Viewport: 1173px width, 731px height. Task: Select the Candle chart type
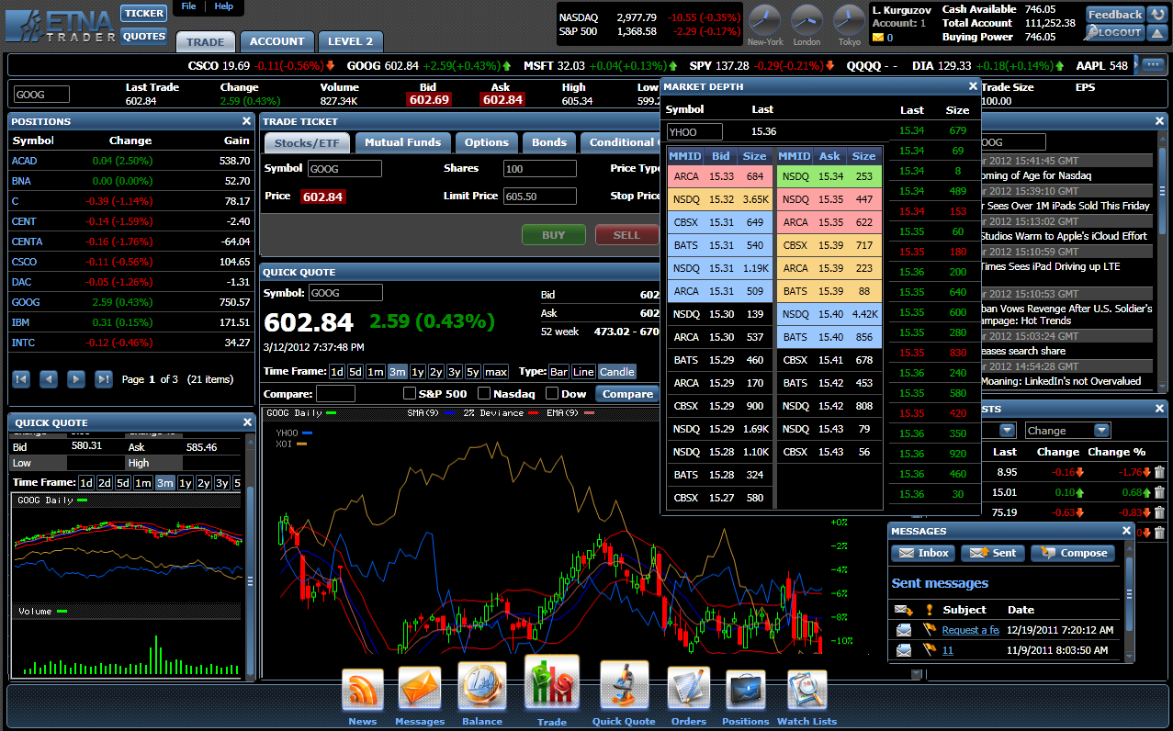[x=616, y=372]
